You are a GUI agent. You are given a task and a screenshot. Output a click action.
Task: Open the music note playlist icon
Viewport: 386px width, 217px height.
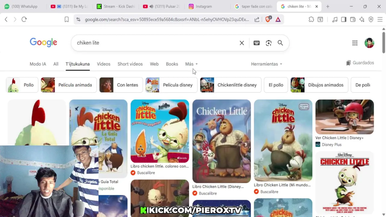335,19
